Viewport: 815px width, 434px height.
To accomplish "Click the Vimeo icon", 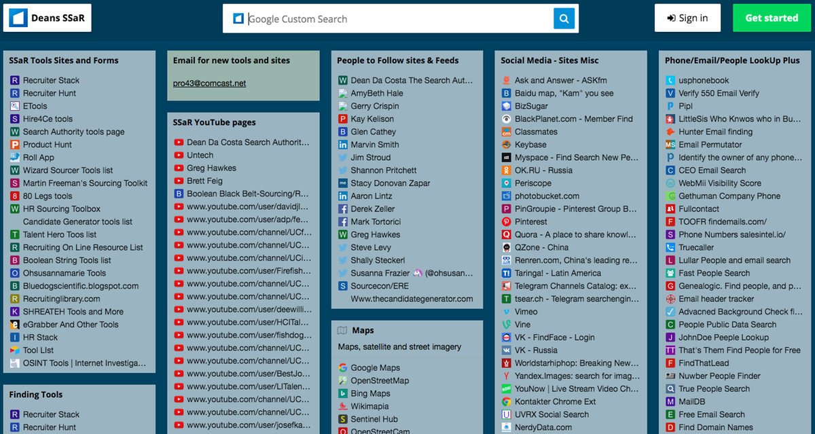I will (x=507, y=312).
